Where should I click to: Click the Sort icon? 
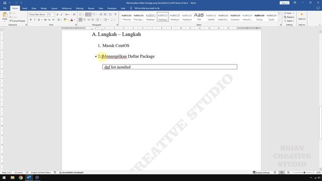click(111, 15)
